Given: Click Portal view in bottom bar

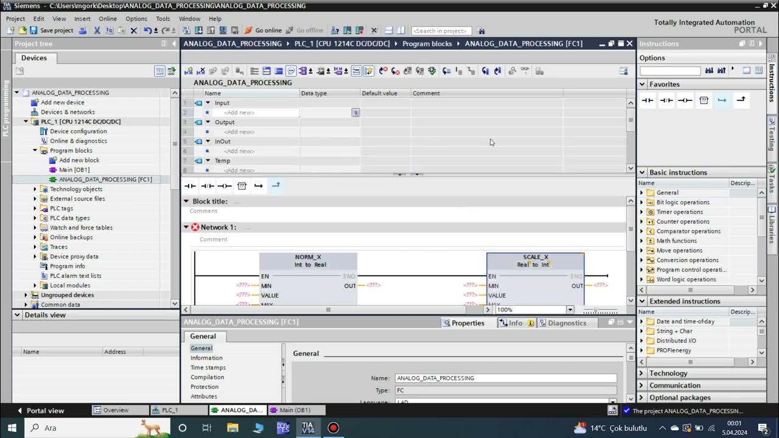Looking at the screenshot, I should tap(40, 411).
